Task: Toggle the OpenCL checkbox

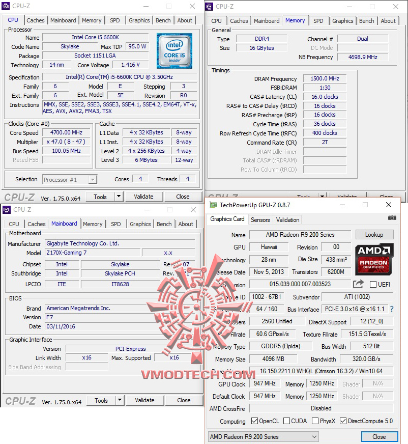Action: coord(254,421)
